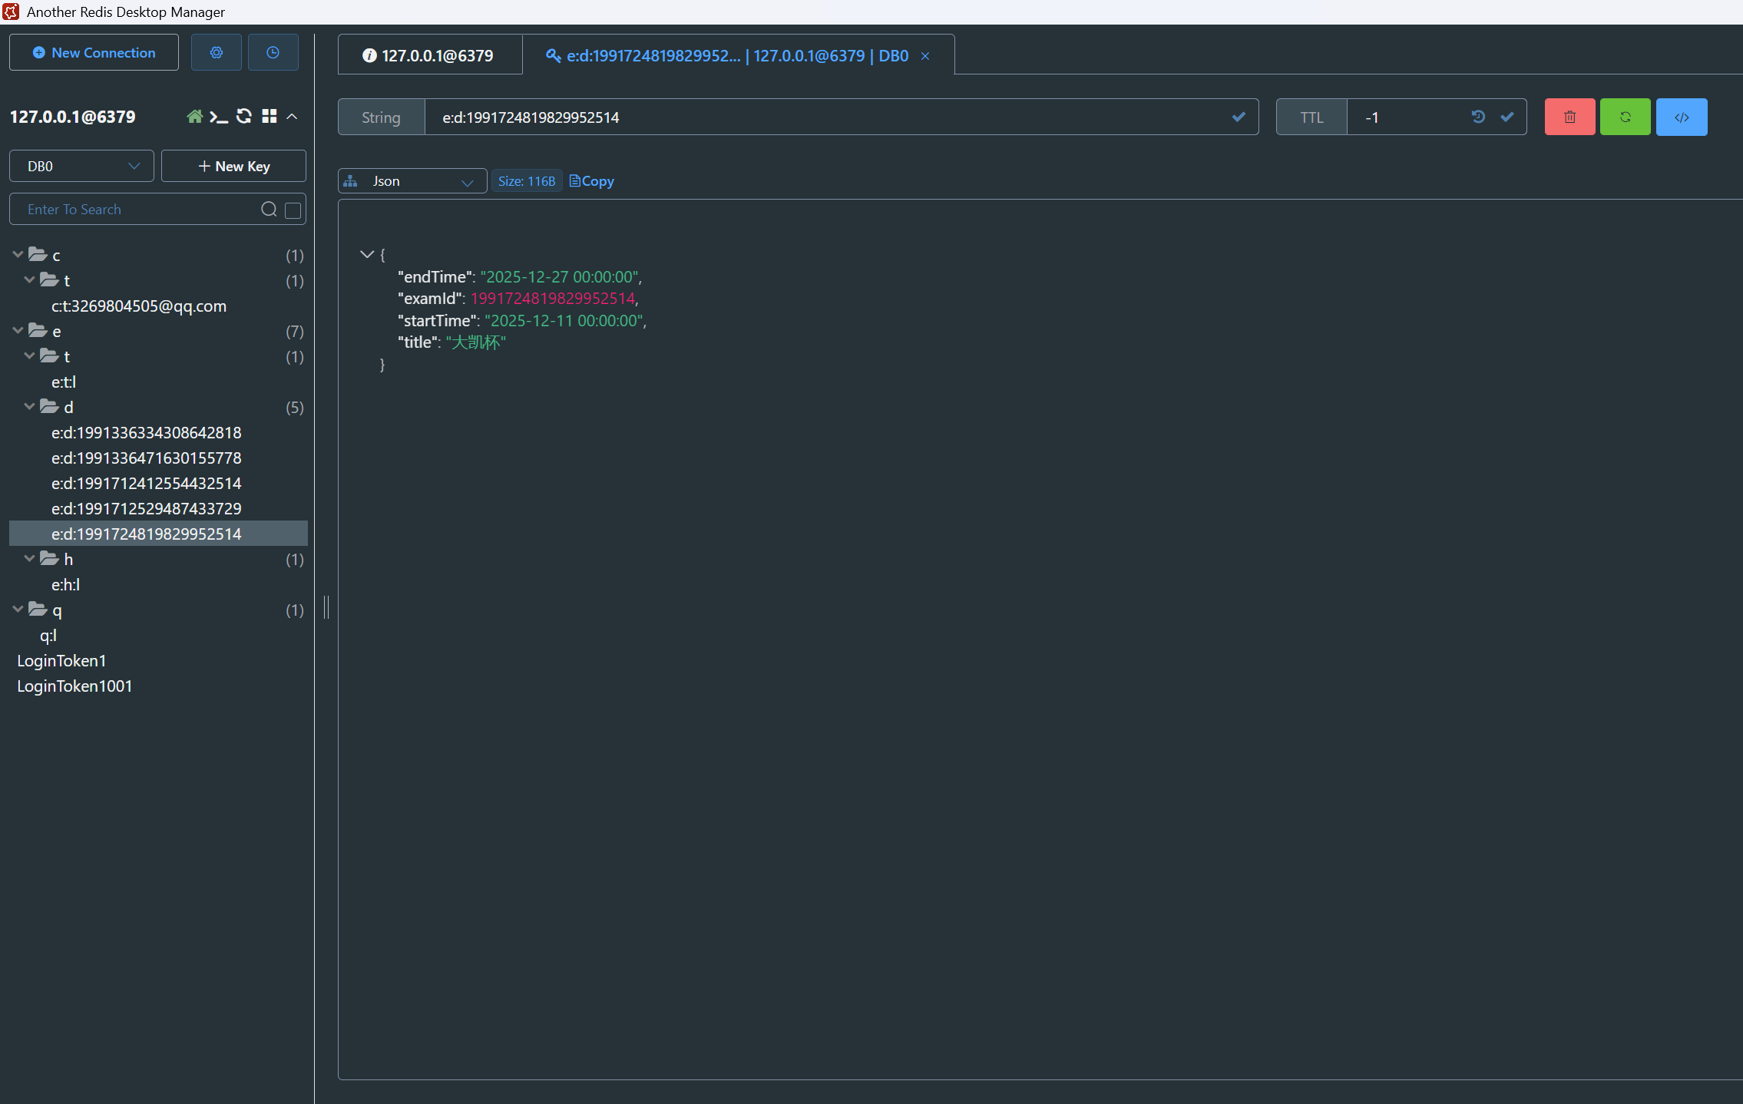Close the e:d:1991724819829952 key tab
Image resolution: width=1743 pixels, height=1104 pixels.
[925, 56]
